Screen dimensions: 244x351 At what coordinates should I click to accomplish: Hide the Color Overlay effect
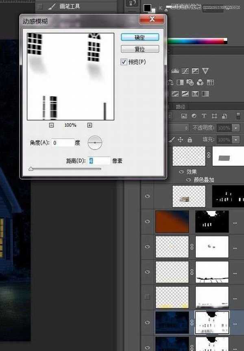coord(188,179)
